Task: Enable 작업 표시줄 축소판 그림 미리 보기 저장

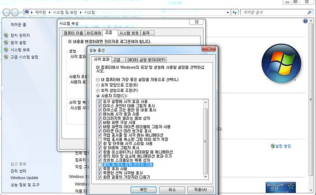Action: click(x=100, y=139)
